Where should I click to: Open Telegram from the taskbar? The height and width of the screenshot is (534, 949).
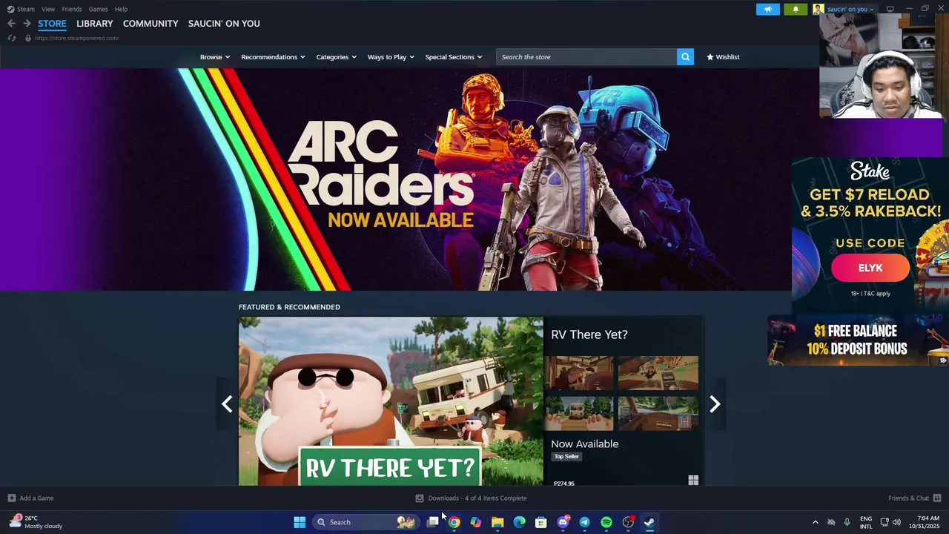click(584, 522)
